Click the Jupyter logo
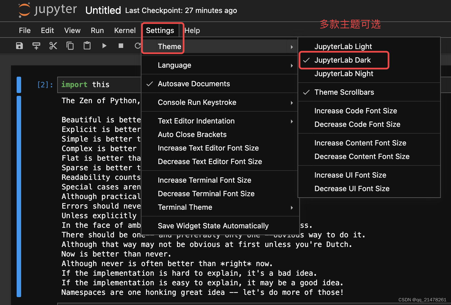This screenshot has width=451, height=305. (x=47, y=10)
